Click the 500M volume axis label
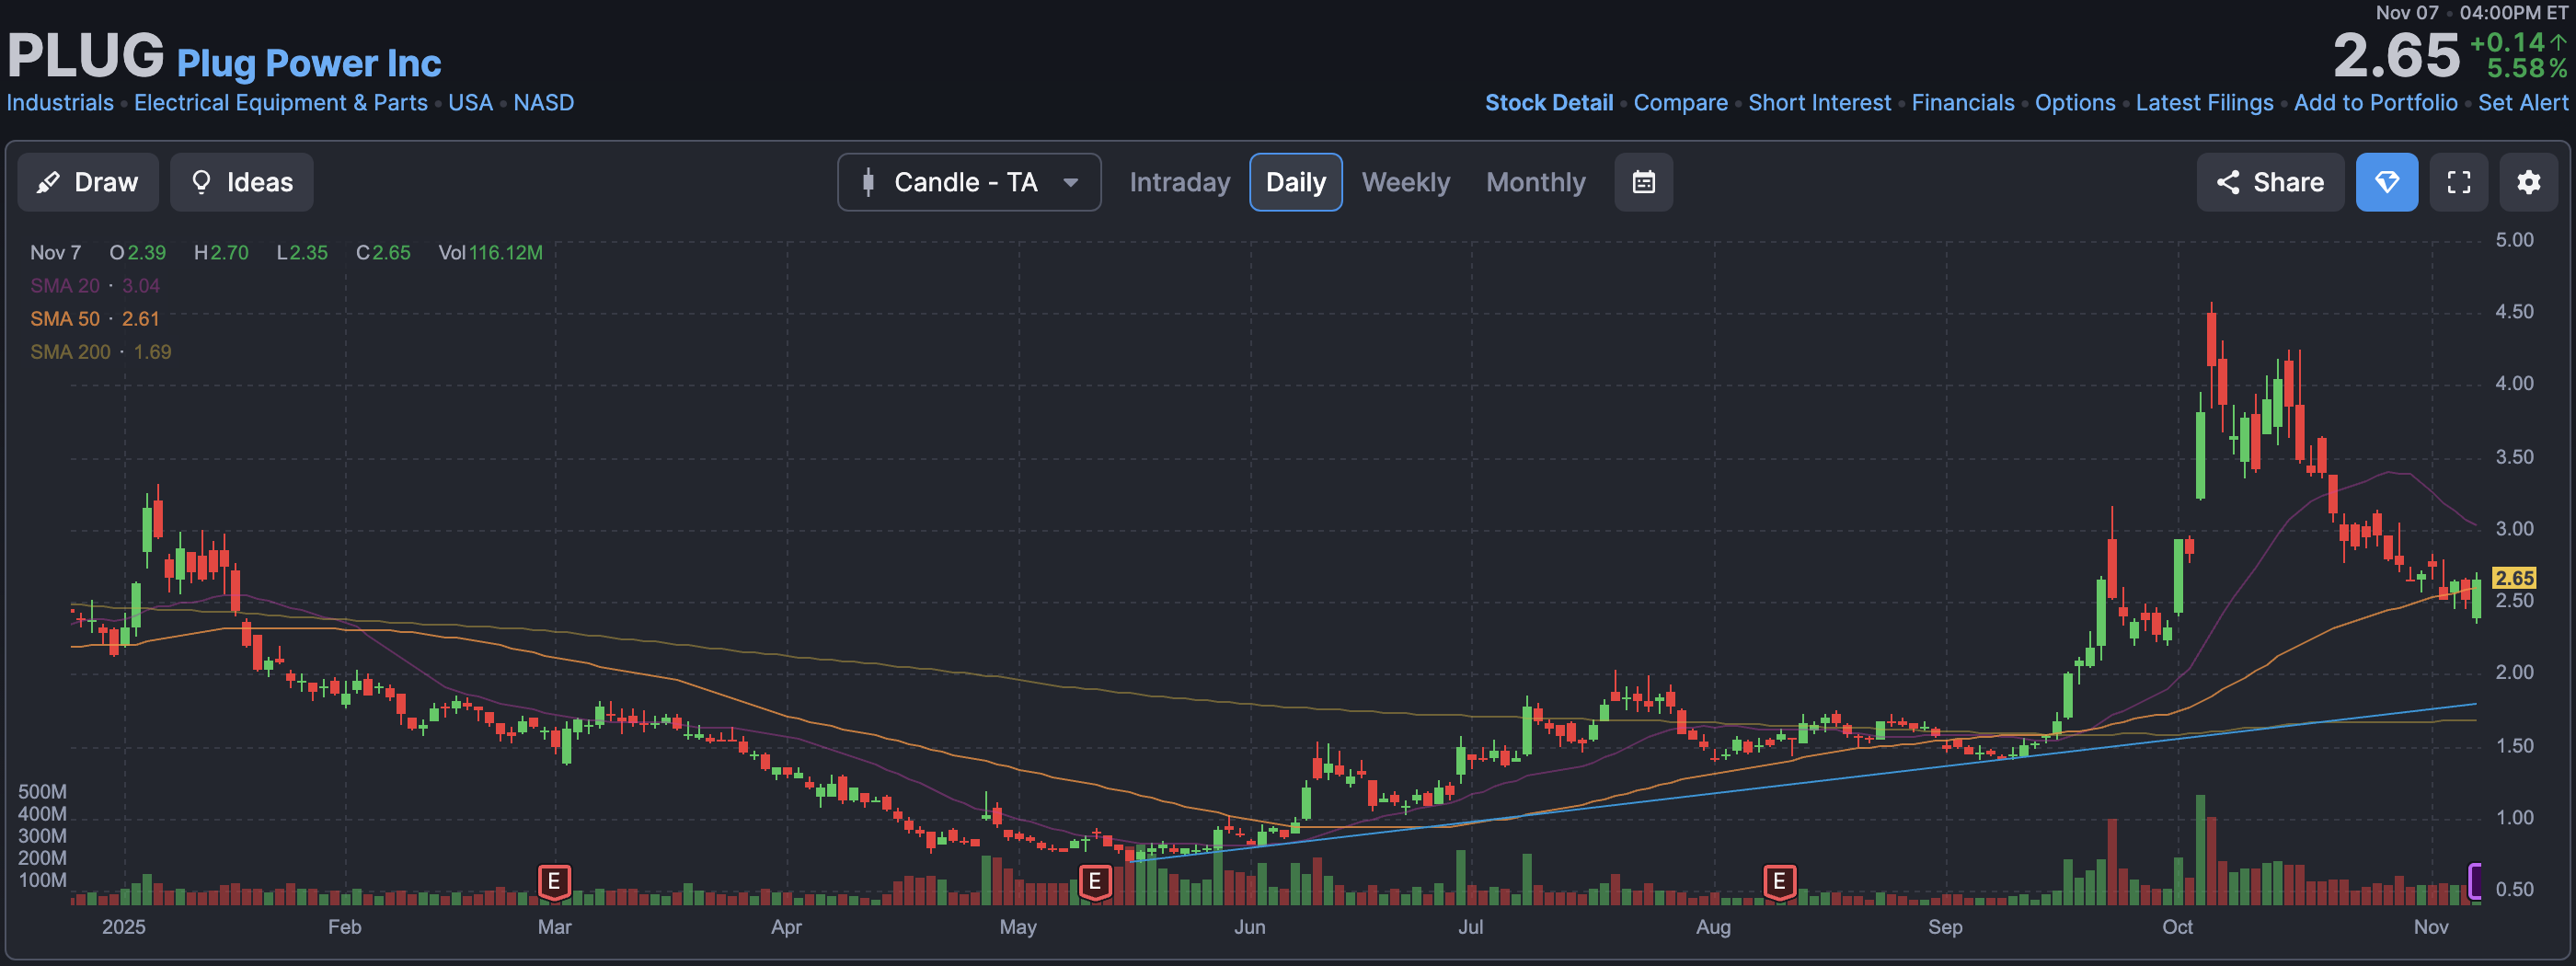2576x966 pixels. click(x=42, y=792)
